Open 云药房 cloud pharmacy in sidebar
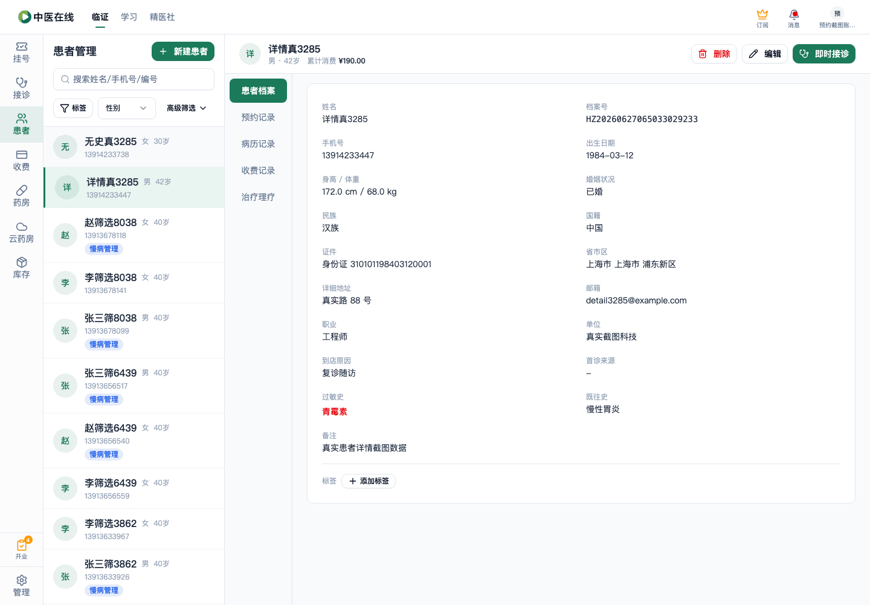The width and height of the screenshot is (870, 605). point(21,232)
